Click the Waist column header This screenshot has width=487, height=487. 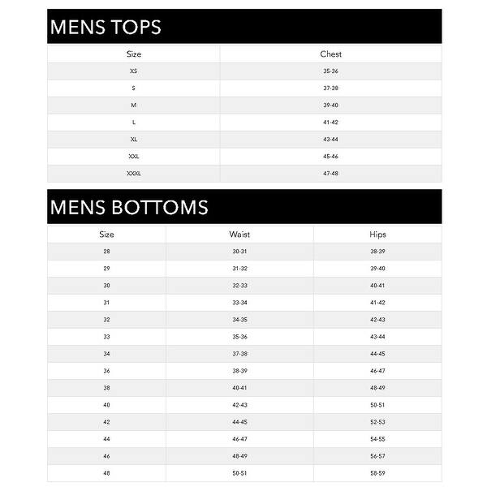tap(239, 235)
